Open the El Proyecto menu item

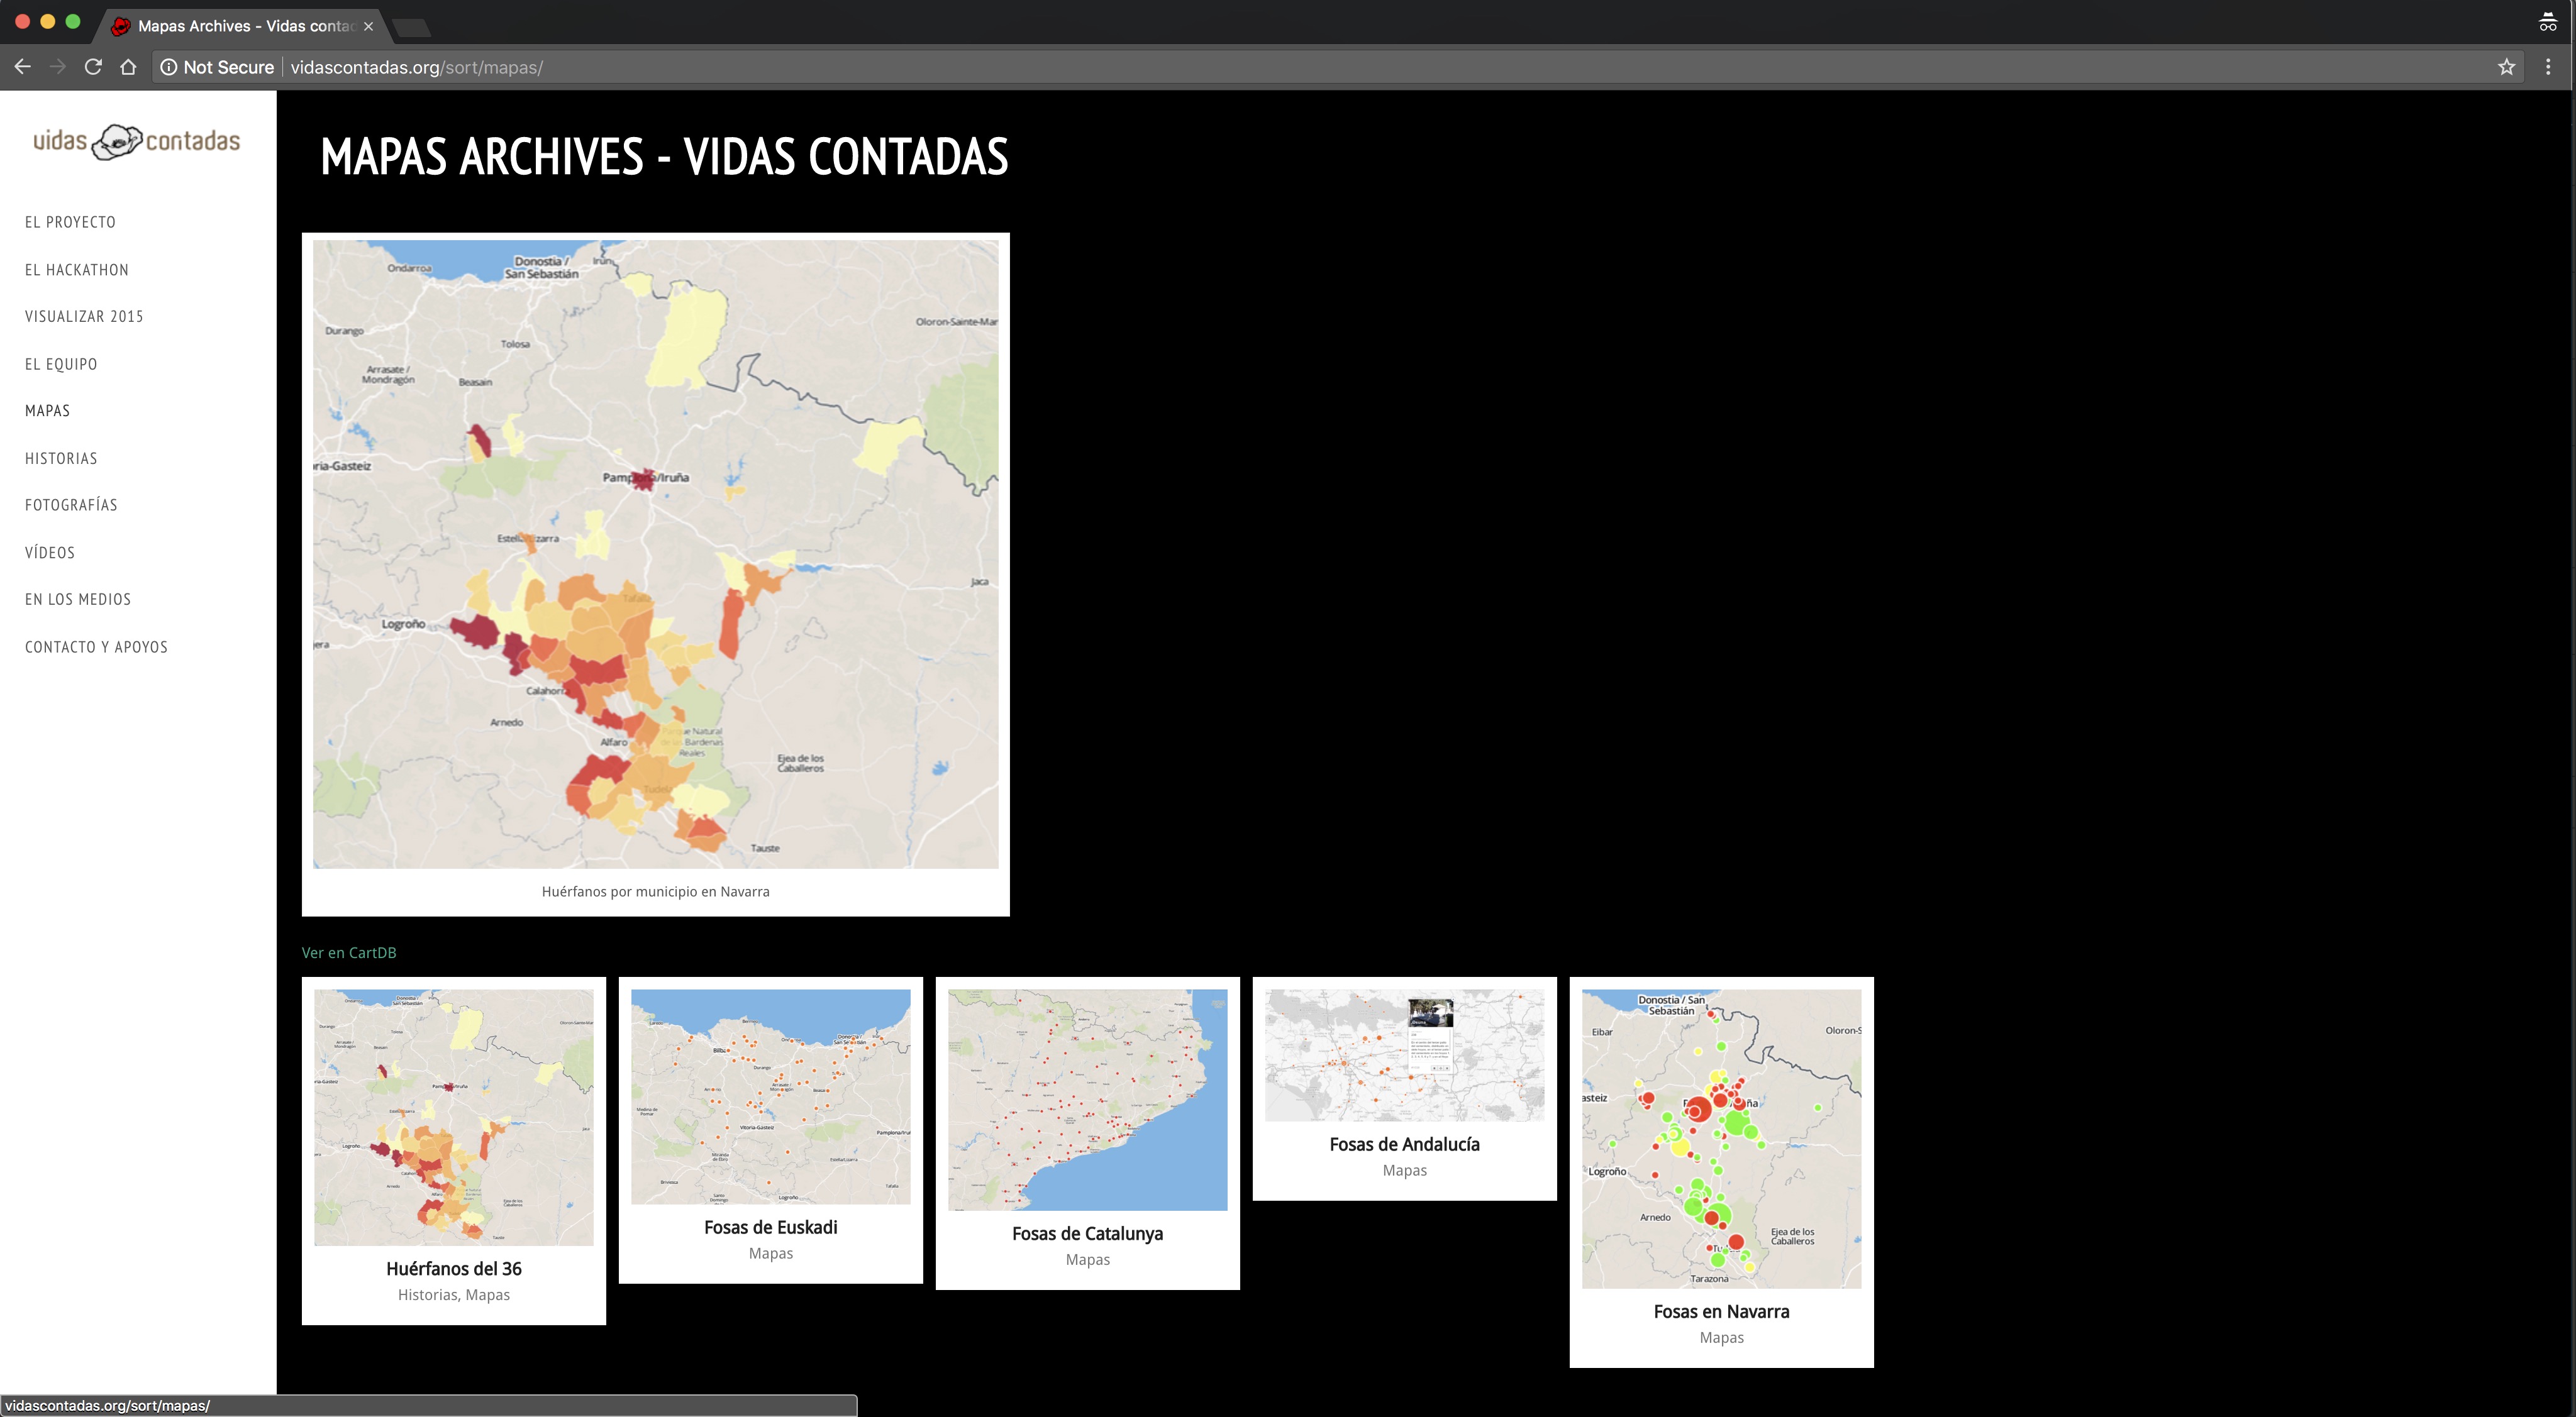70,222
